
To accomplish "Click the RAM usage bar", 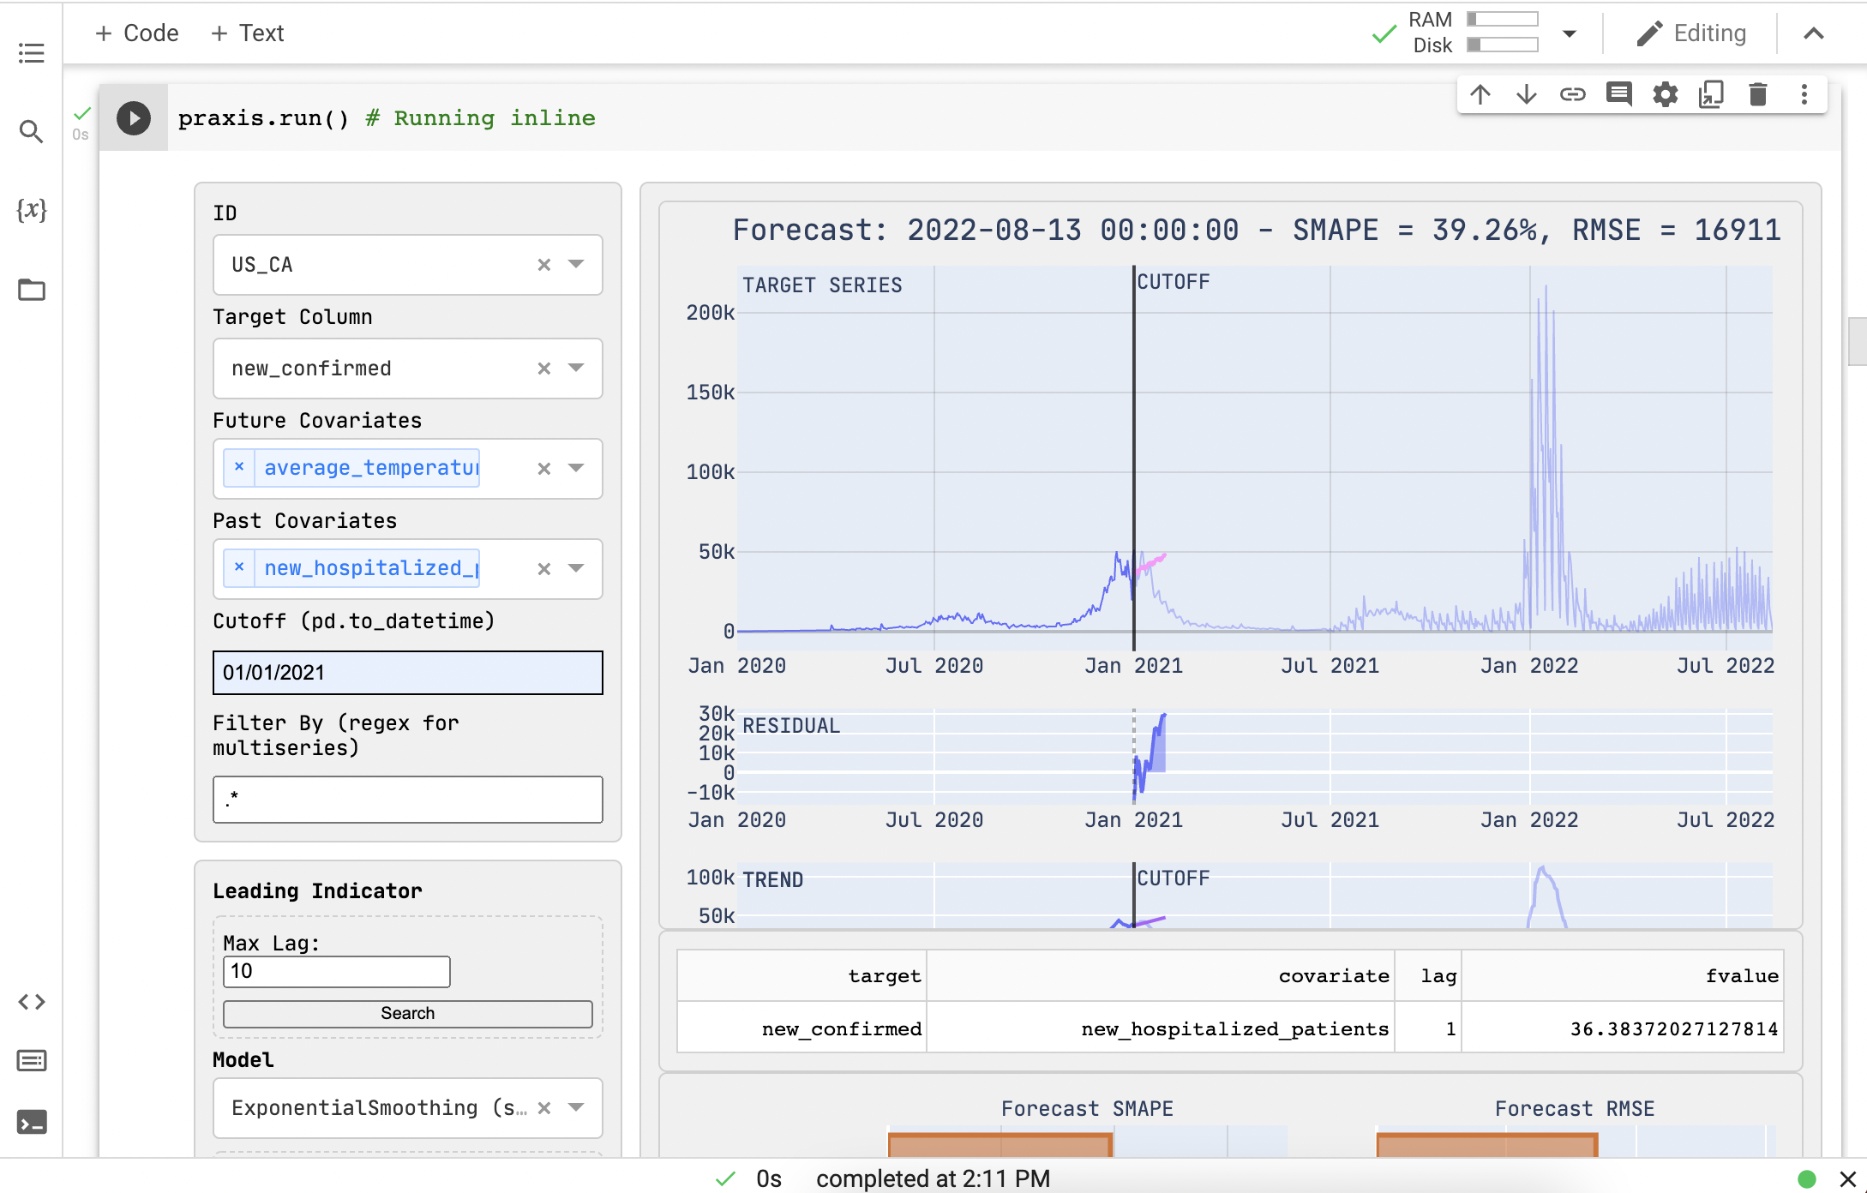I will click(1502, 19).
